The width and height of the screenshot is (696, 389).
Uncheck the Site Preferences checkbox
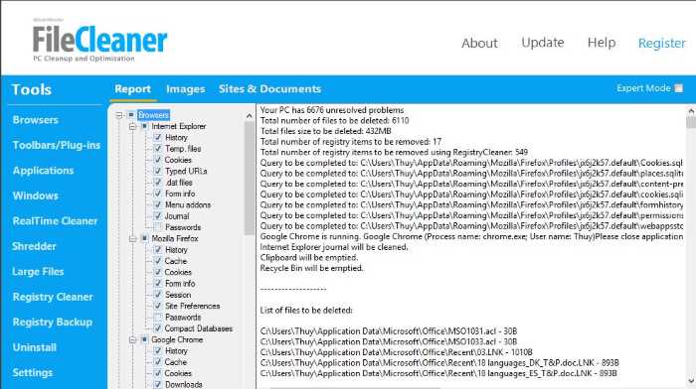click(x=157, y=306)
